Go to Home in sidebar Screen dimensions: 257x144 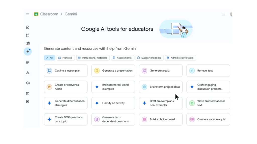tap(28, 27)
